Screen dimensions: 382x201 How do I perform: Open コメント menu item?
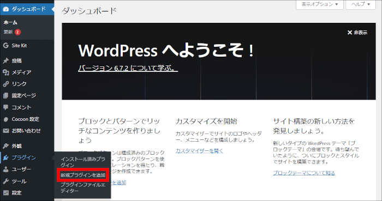27,107
